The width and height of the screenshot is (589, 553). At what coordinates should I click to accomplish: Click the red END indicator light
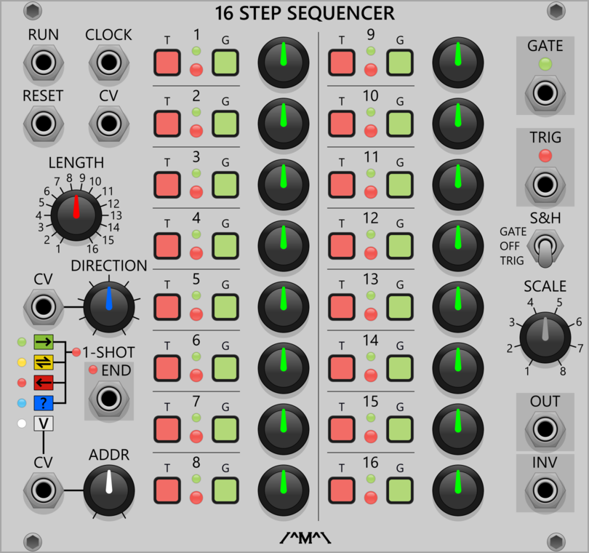point(93,370)
